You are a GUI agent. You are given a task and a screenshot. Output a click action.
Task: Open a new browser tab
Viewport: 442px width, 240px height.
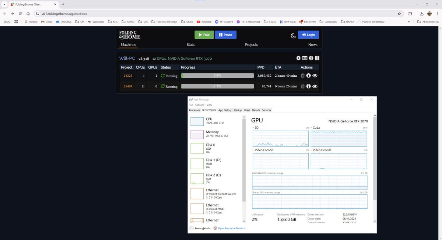pos(63,4)
